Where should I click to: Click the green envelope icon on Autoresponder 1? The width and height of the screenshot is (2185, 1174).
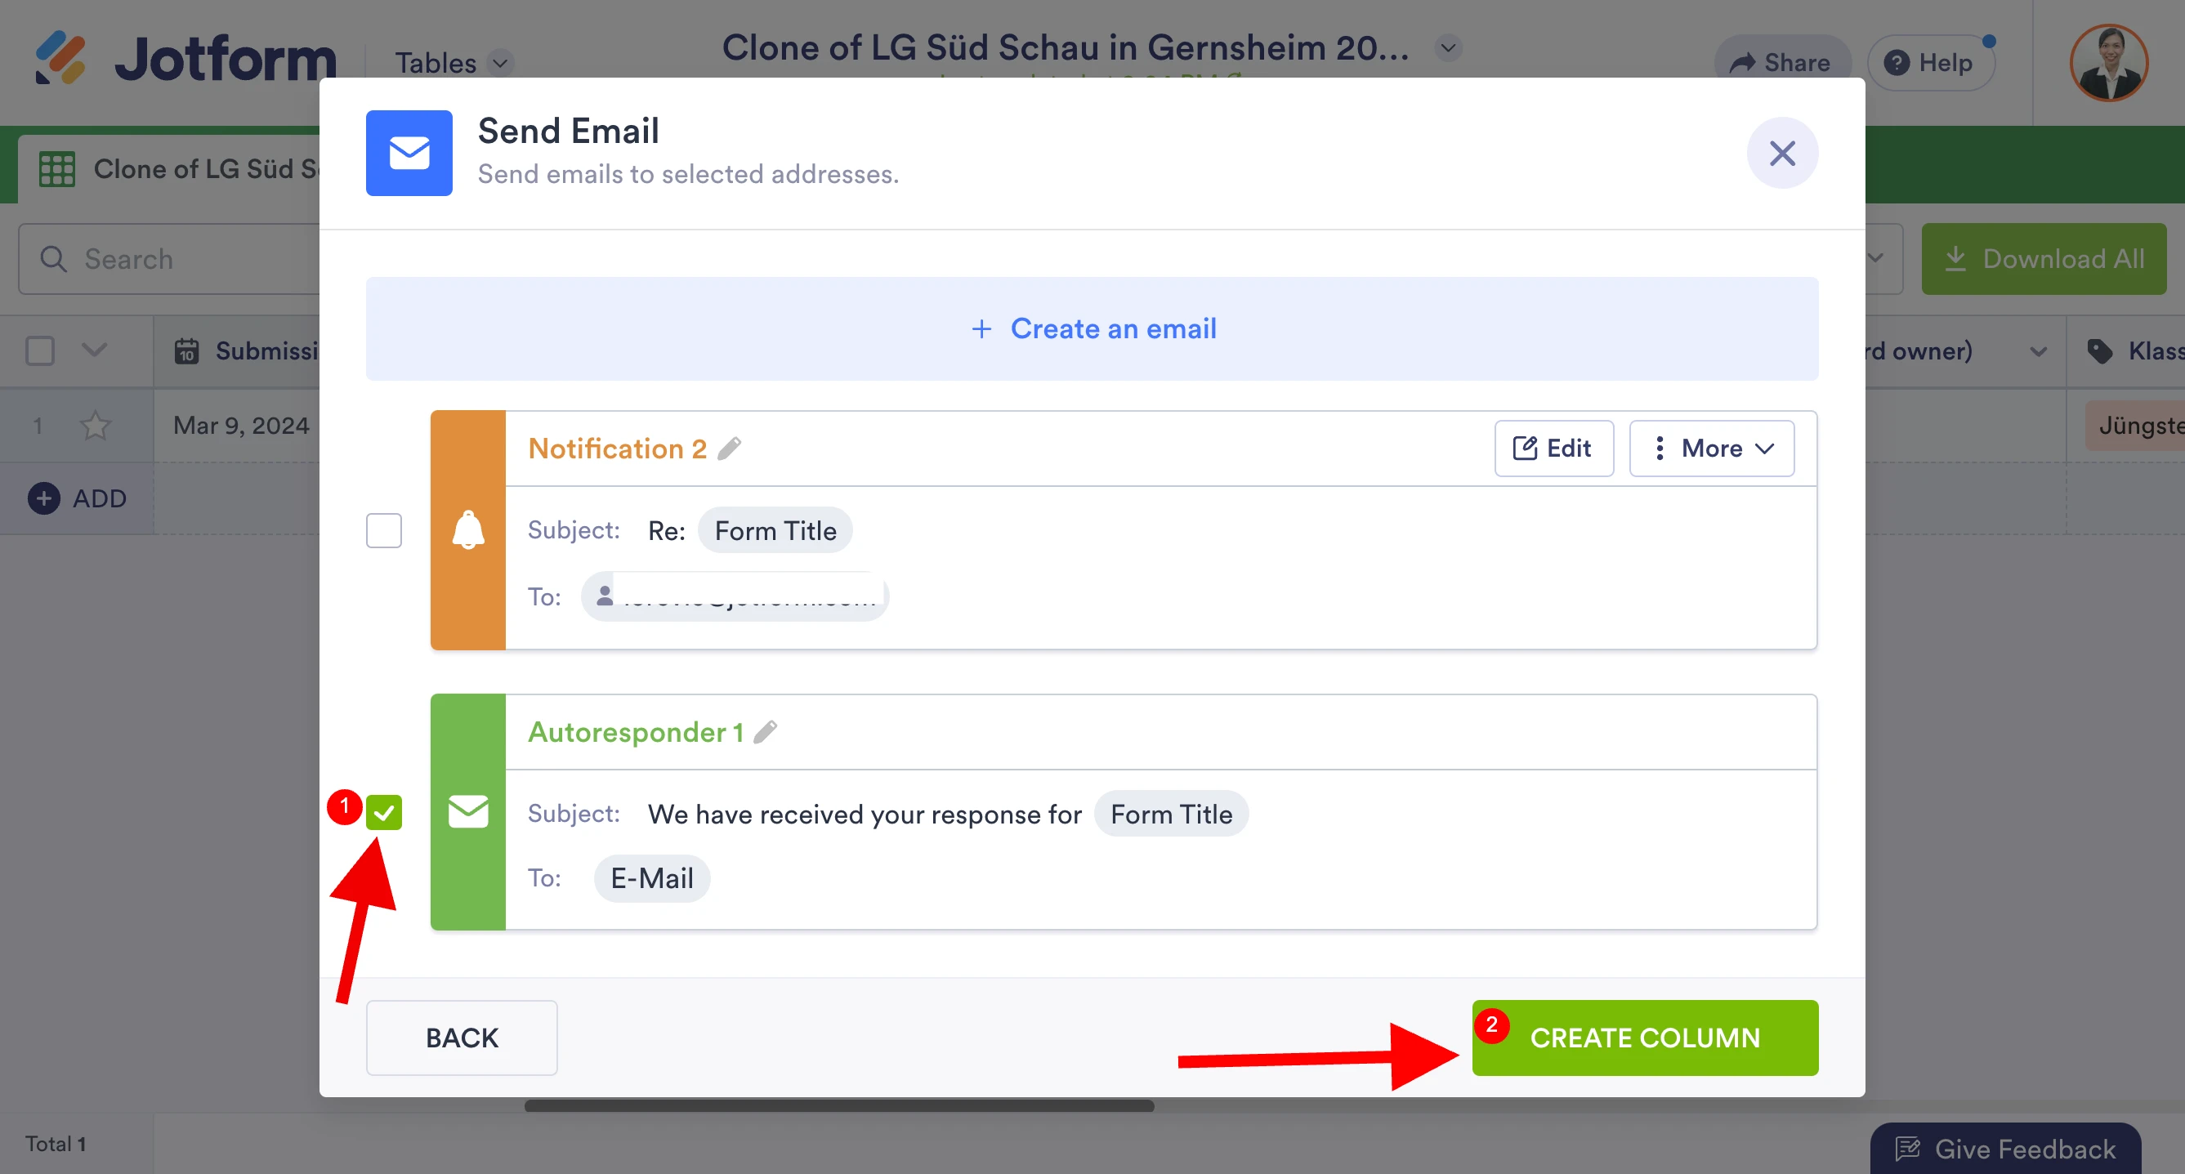coord(467,812)
